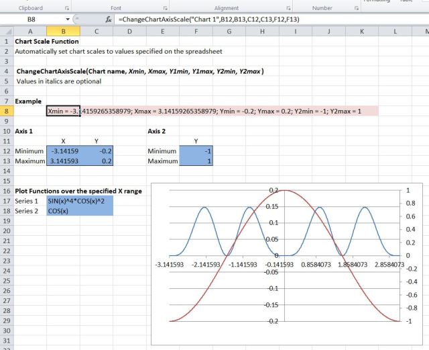Click the Insert Function fx button

[109, 20]
